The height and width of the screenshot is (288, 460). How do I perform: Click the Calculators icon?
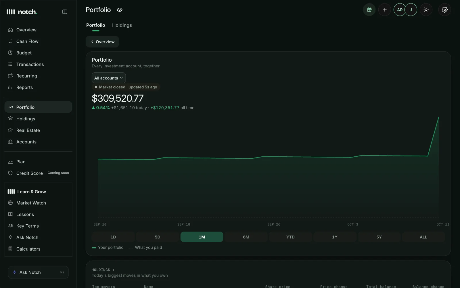pos(10,249)
